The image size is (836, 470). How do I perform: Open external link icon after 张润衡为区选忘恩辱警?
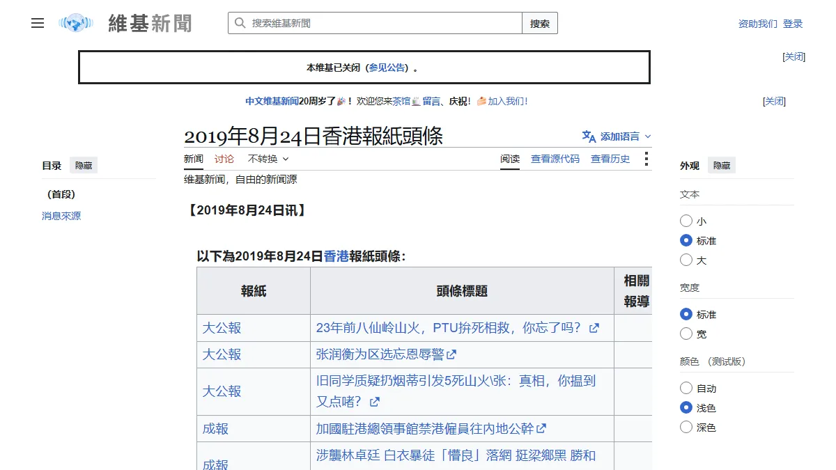click(451, 354)
